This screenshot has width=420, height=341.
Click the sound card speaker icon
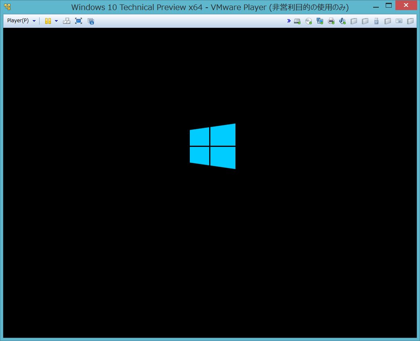pyautogui.click(x=342, y=21)
